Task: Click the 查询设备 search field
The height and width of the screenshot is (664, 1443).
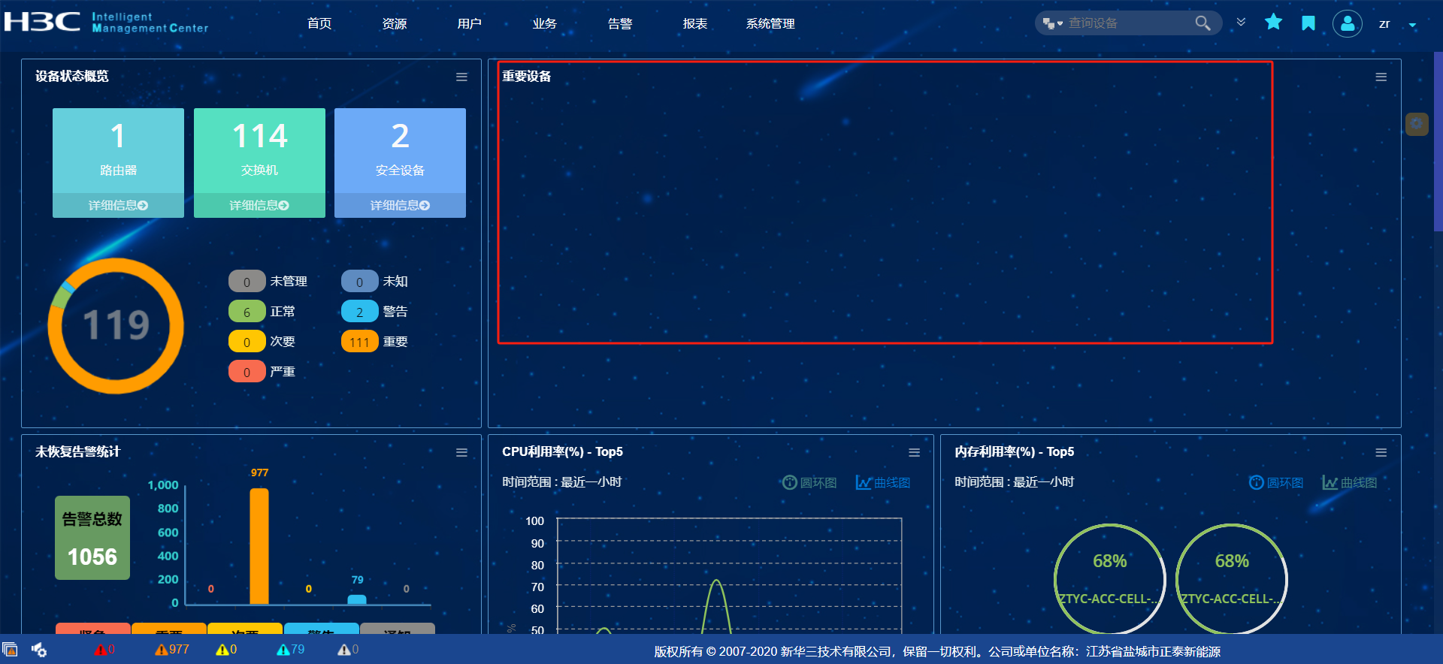Action: (1129, 23)
